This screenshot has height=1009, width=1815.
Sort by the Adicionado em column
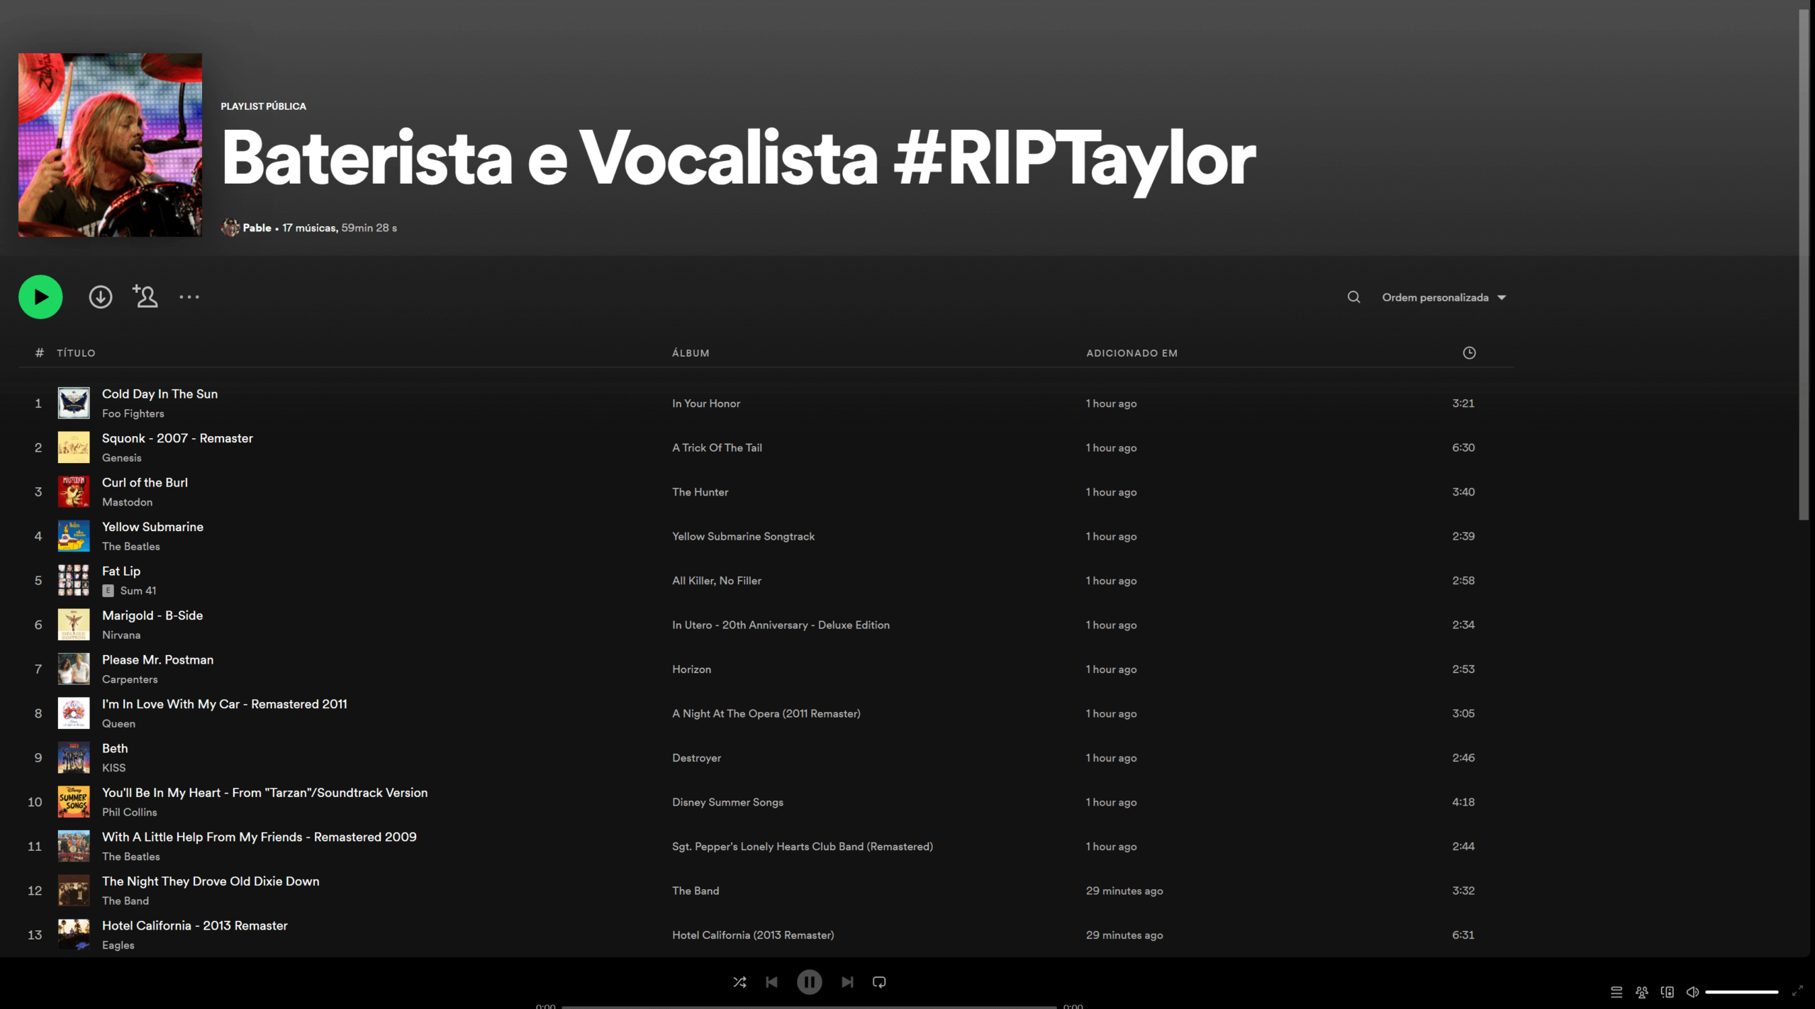point(1132,352)
